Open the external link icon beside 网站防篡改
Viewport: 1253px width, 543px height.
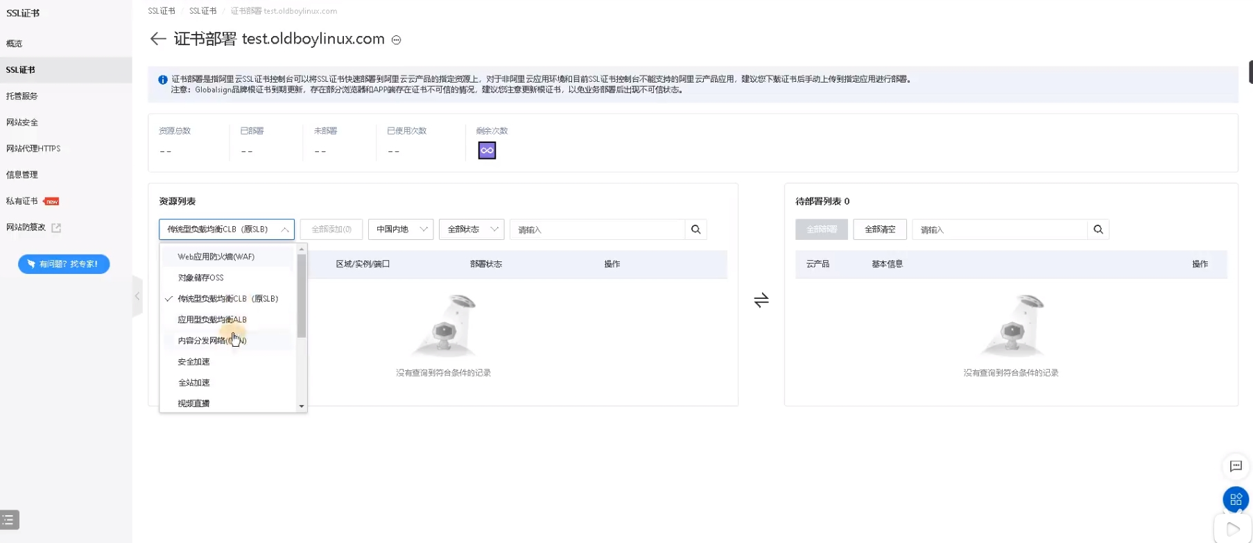(56, 227)
